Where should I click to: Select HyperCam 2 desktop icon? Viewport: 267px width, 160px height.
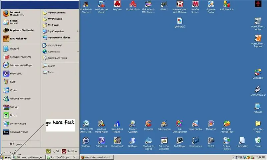(117, 142)
